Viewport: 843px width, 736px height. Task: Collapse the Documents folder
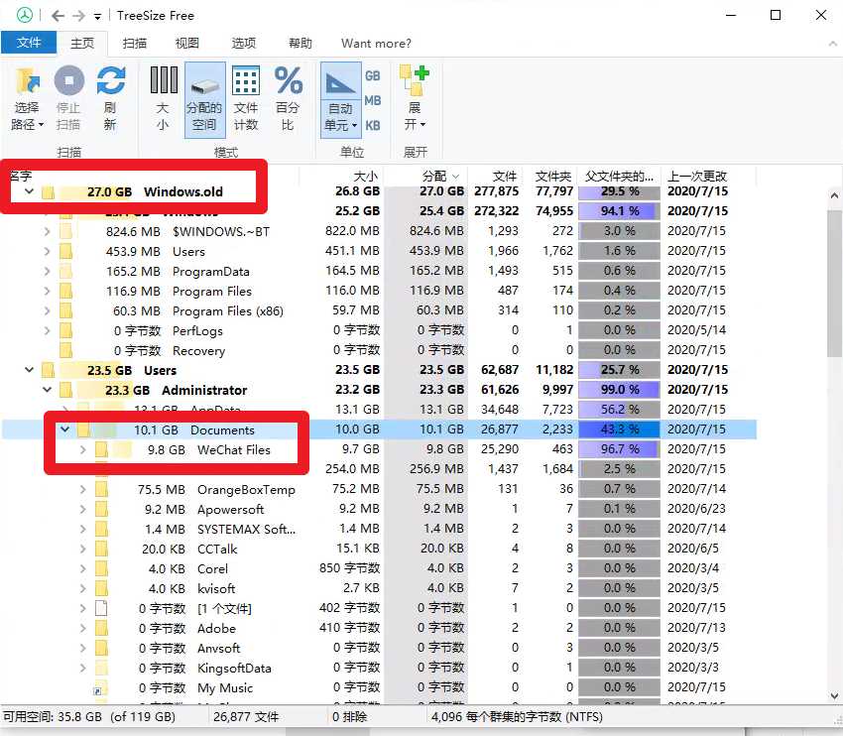click(65, 429)
